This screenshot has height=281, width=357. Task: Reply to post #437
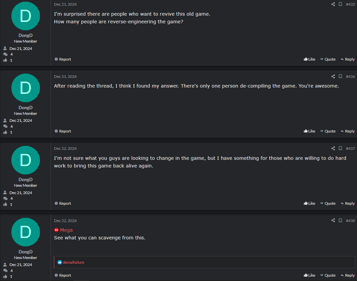(x=348, y=203)
